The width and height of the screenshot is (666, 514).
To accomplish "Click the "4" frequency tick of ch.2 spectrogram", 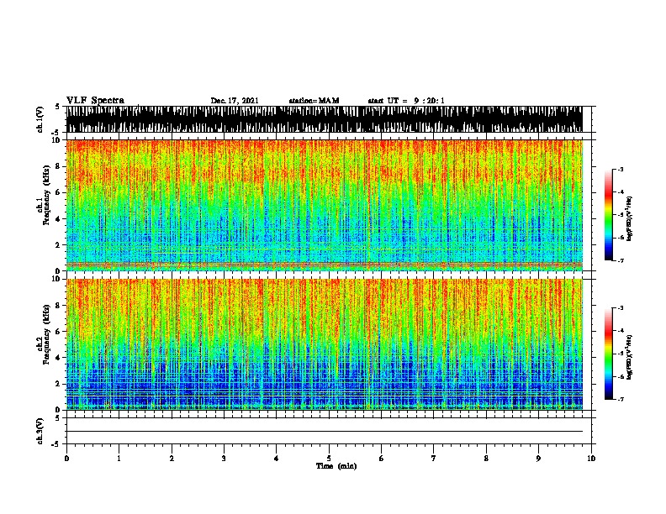I will pyautogui.click(x=60, y=358).
